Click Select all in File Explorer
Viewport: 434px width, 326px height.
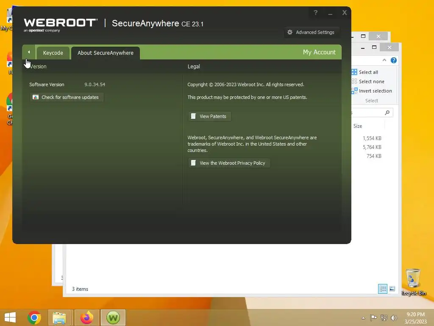(x=365, y=72)
